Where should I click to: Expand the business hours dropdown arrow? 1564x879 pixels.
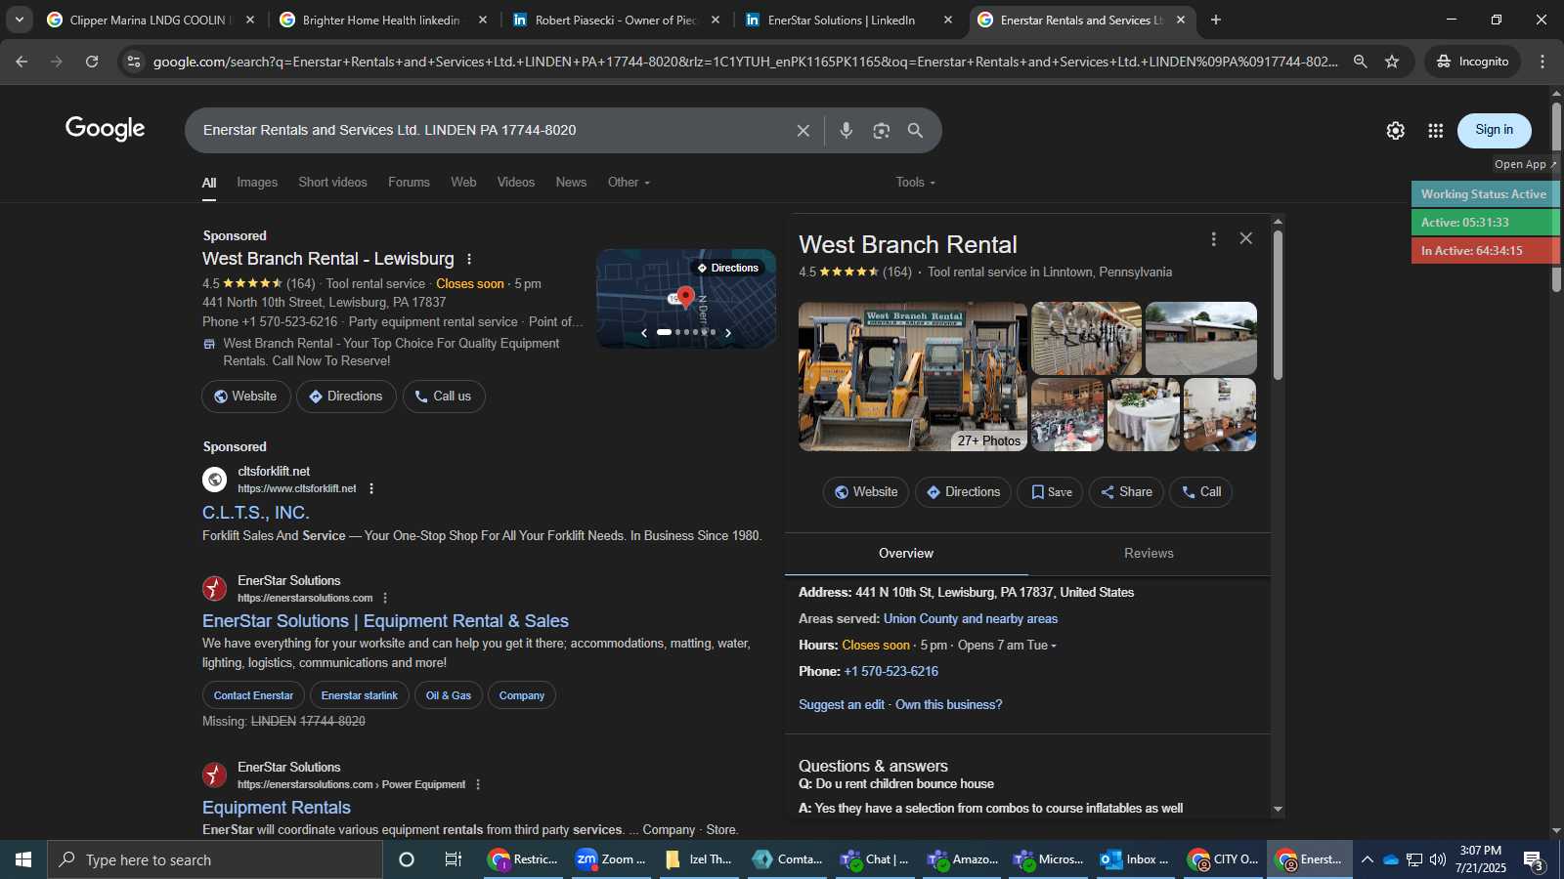pyautogui.click(x=1054, y=646)
